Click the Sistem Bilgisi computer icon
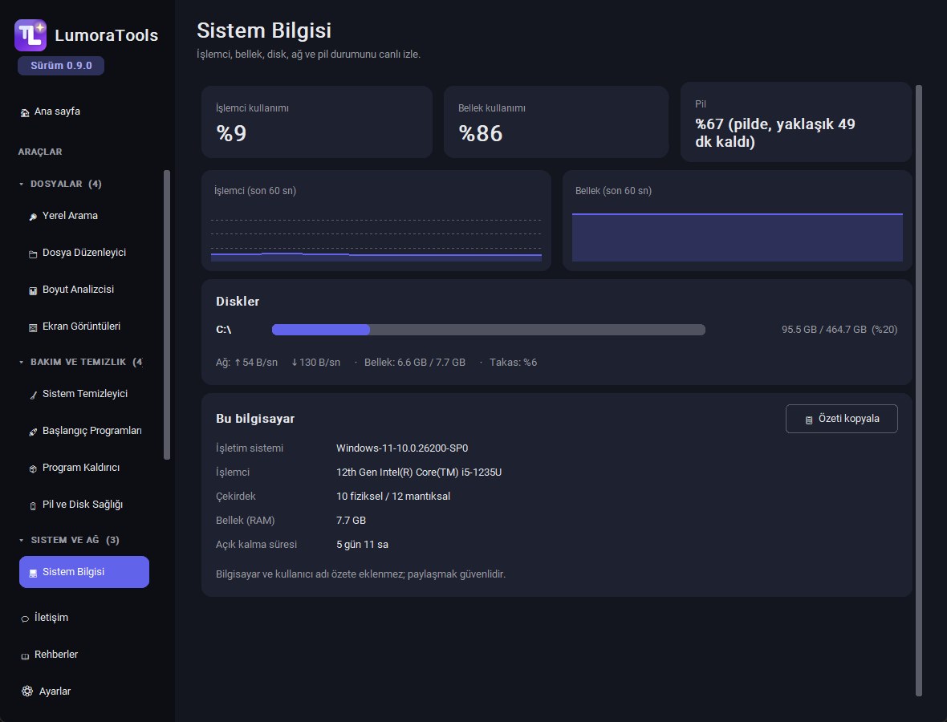947x722 pixels. 33,573
